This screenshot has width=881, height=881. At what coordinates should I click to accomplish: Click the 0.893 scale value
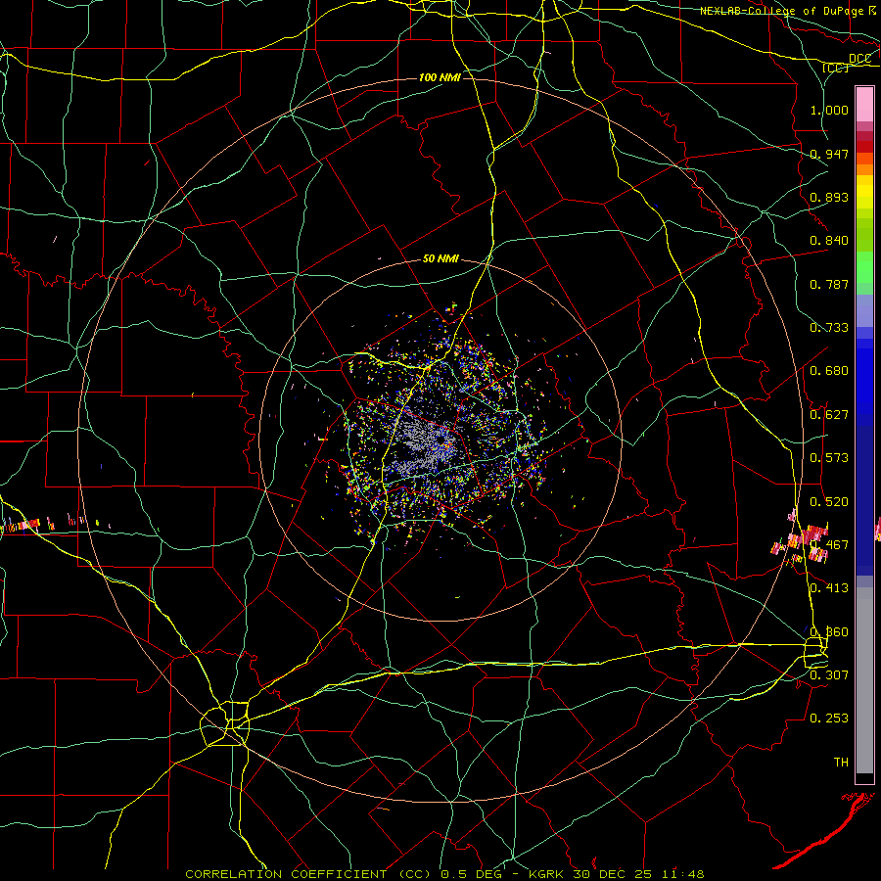(x=829, y=197)
